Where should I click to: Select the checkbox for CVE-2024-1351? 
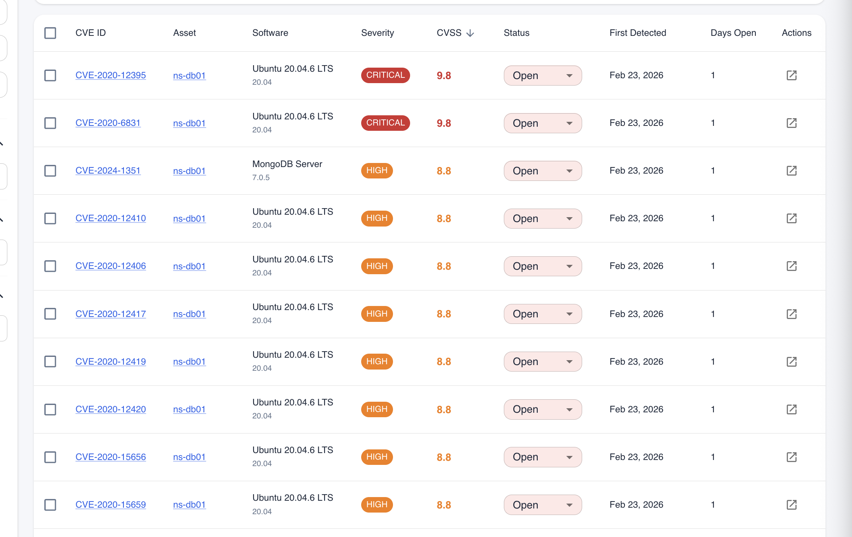point(50,171)
